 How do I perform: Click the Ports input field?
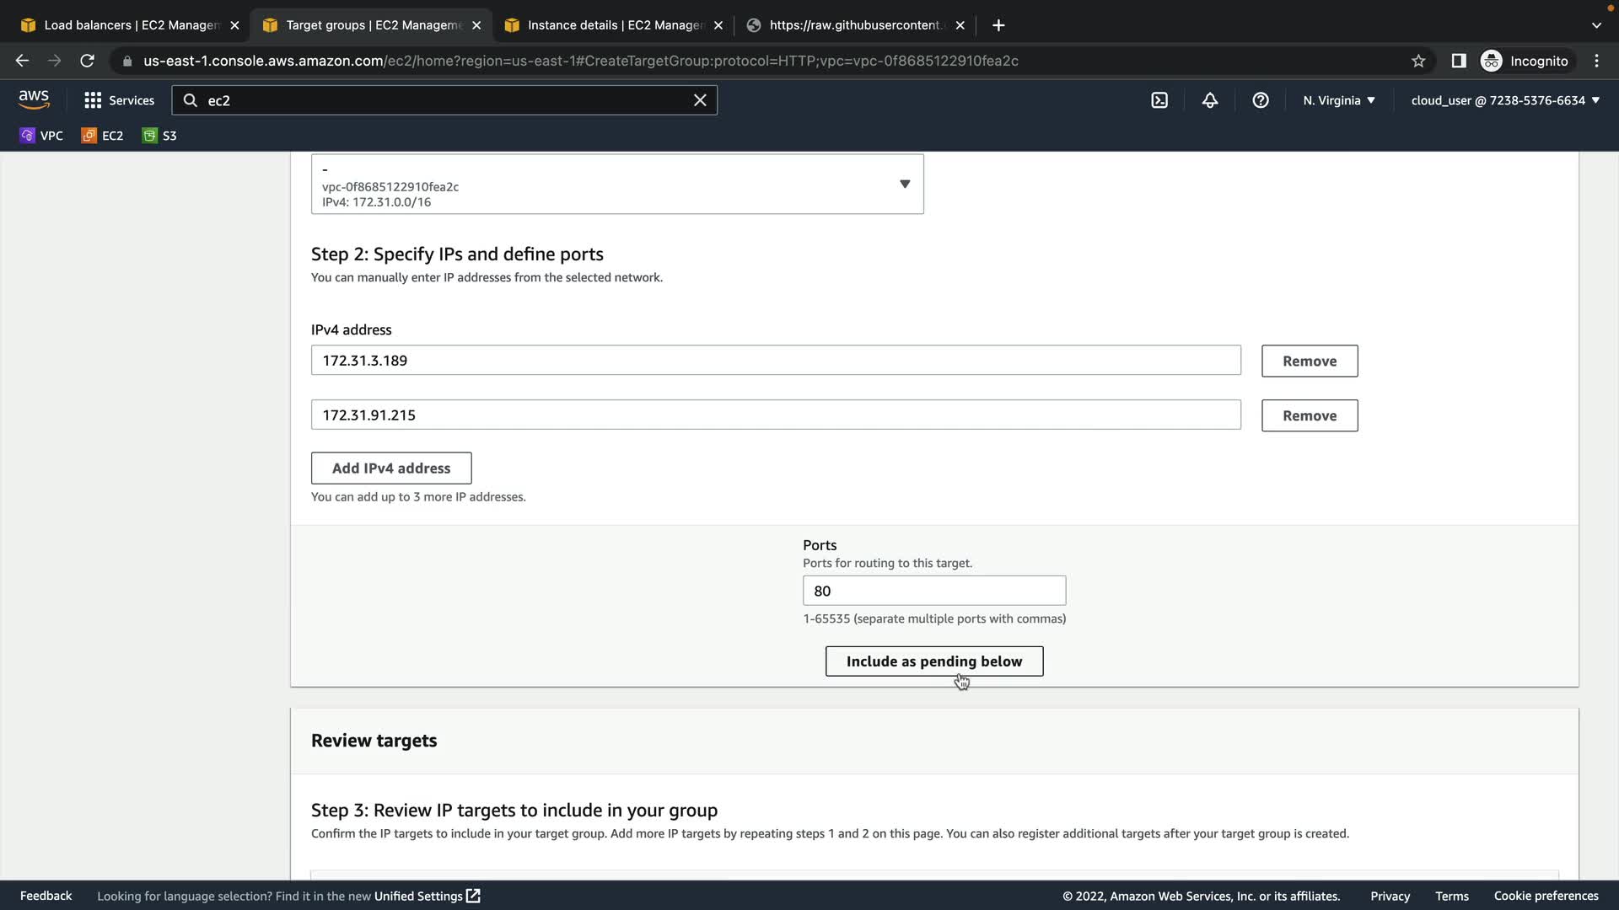[x=933, y=591]
